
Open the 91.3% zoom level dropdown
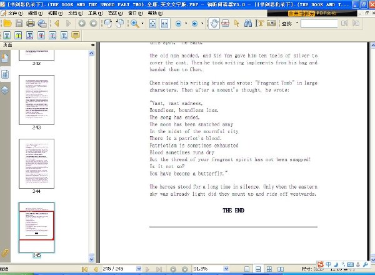pyautogui.click(x=226, y=269)
